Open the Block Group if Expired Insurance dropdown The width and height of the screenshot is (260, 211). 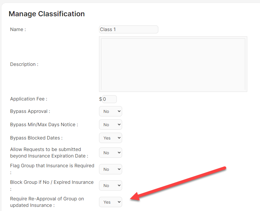[111, 186]
